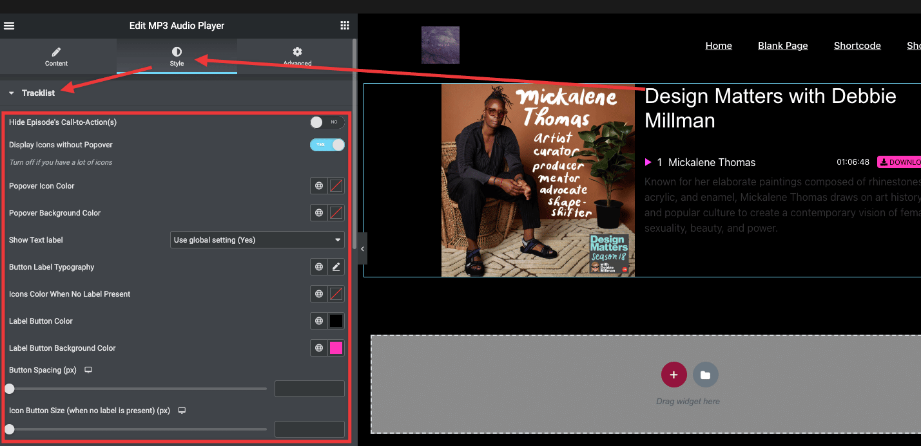Open the Button Label Typography edit pencil
Image resolution: width=921 pixels, height=446 pixels.
(x=336, y=266)
